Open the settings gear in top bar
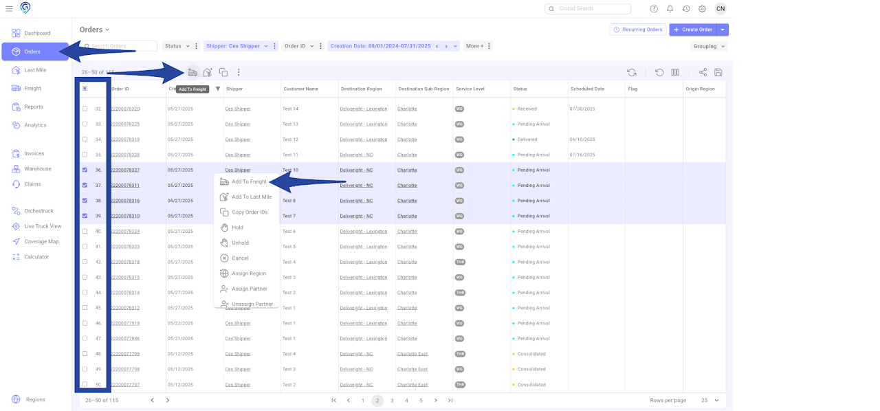The width and height of the screenshot is (880, 411). [x=702, y=9]
